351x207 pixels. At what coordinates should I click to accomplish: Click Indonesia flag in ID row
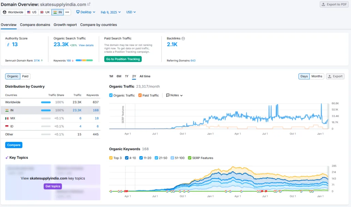(x=7, y=126)
